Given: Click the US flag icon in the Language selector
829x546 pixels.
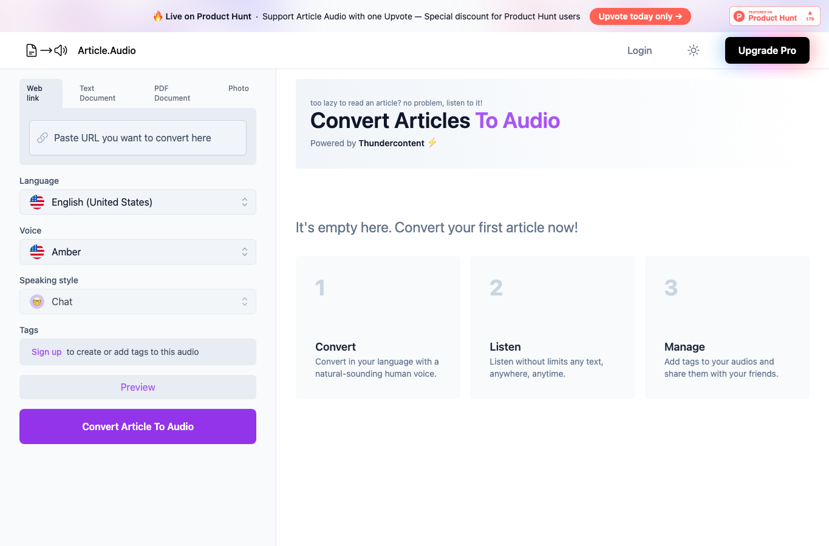Looking at the screenshot, I should click(x=37, y=202).
